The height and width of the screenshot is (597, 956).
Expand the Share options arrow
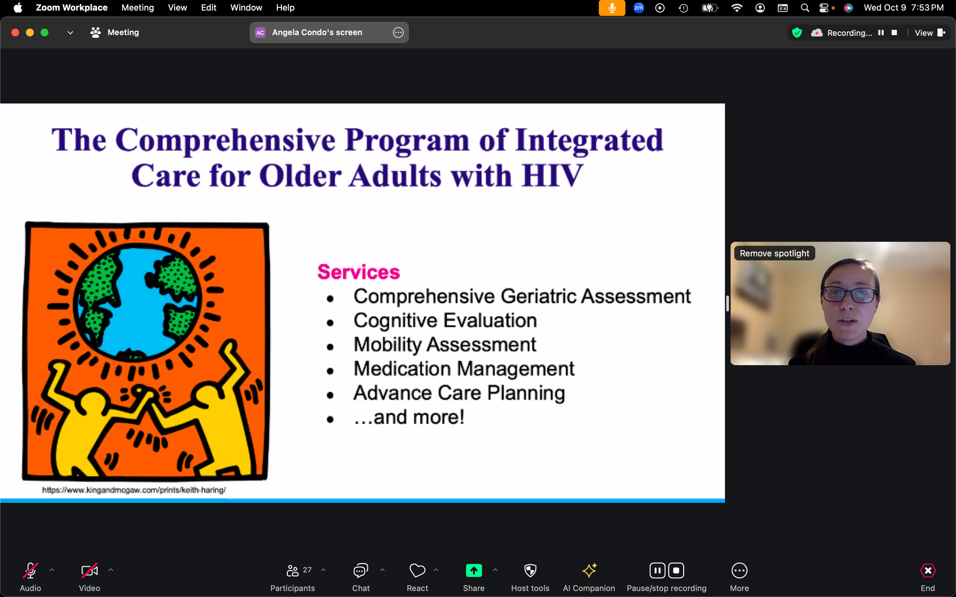click(495, 570)
